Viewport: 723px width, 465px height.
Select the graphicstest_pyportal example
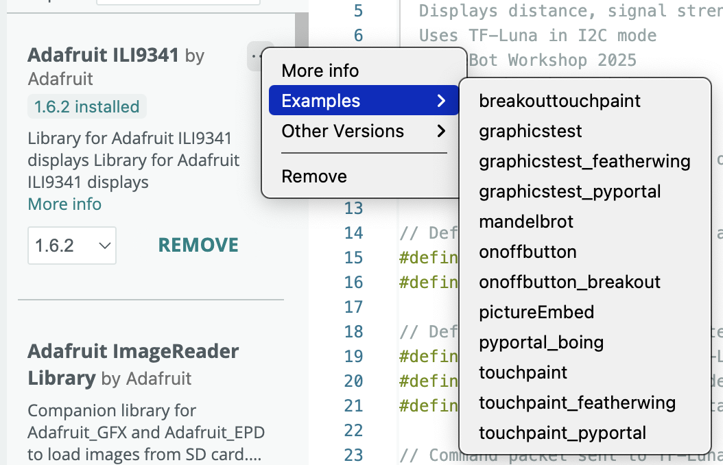coord(569,191)
